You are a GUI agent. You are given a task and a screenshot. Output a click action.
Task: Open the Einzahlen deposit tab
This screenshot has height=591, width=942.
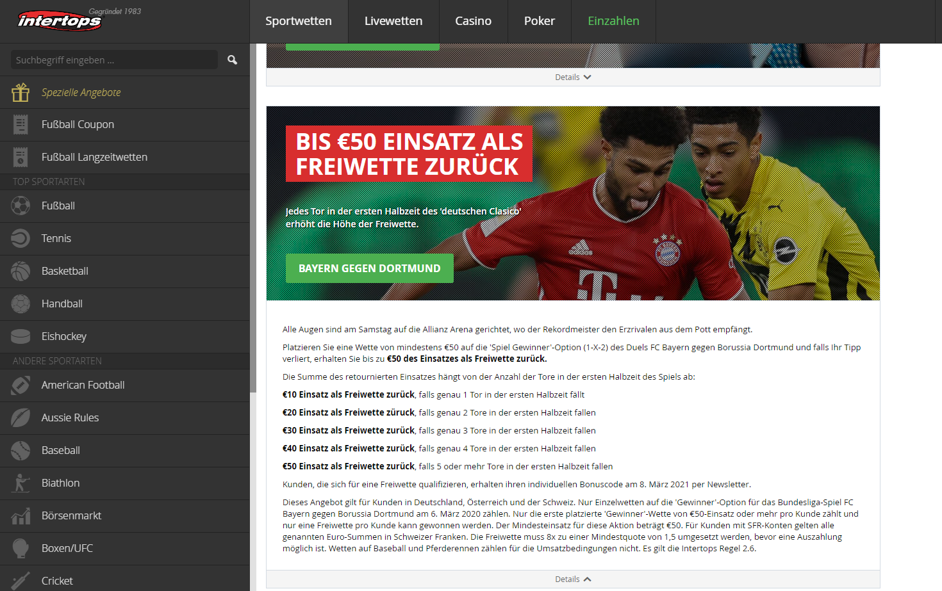tap(613, 21)
